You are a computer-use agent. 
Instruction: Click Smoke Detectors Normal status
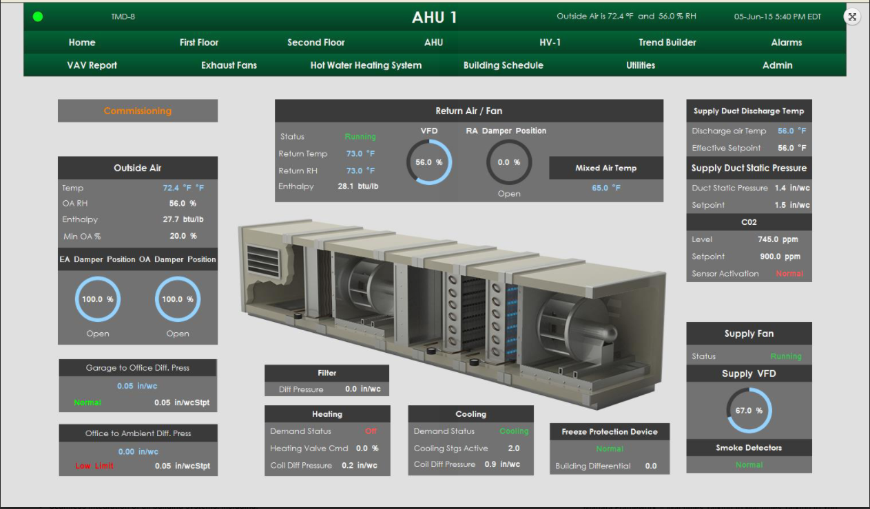pyautogui.click(x=749, y=465)
